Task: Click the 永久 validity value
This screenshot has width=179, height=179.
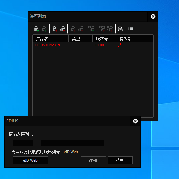Action: [122, 45]
